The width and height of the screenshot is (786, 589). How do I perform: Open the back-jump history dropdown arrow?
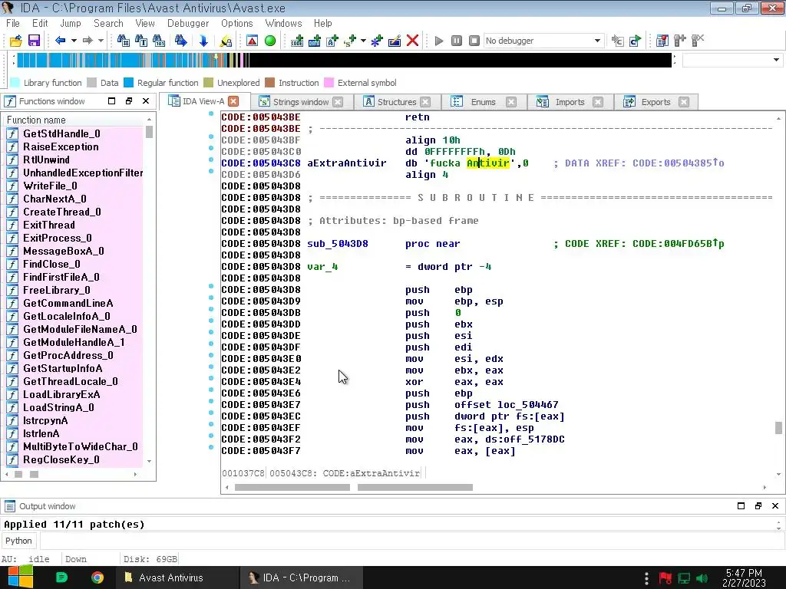[x=74, y=41]
